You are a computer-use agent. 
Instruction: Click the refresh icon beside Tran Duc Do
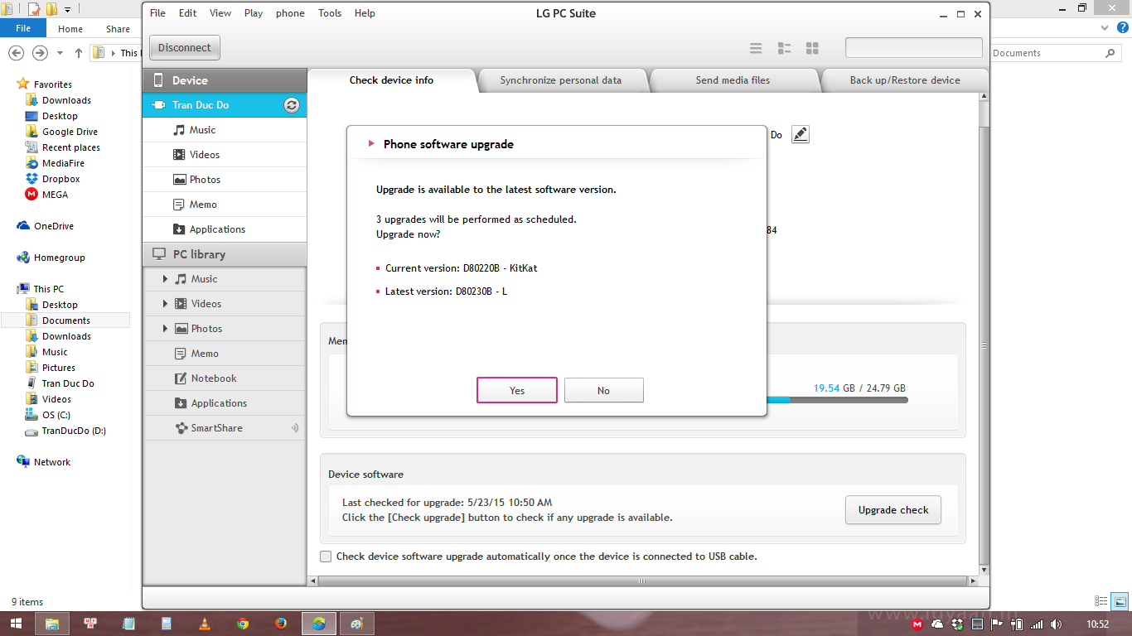[291, 105]
